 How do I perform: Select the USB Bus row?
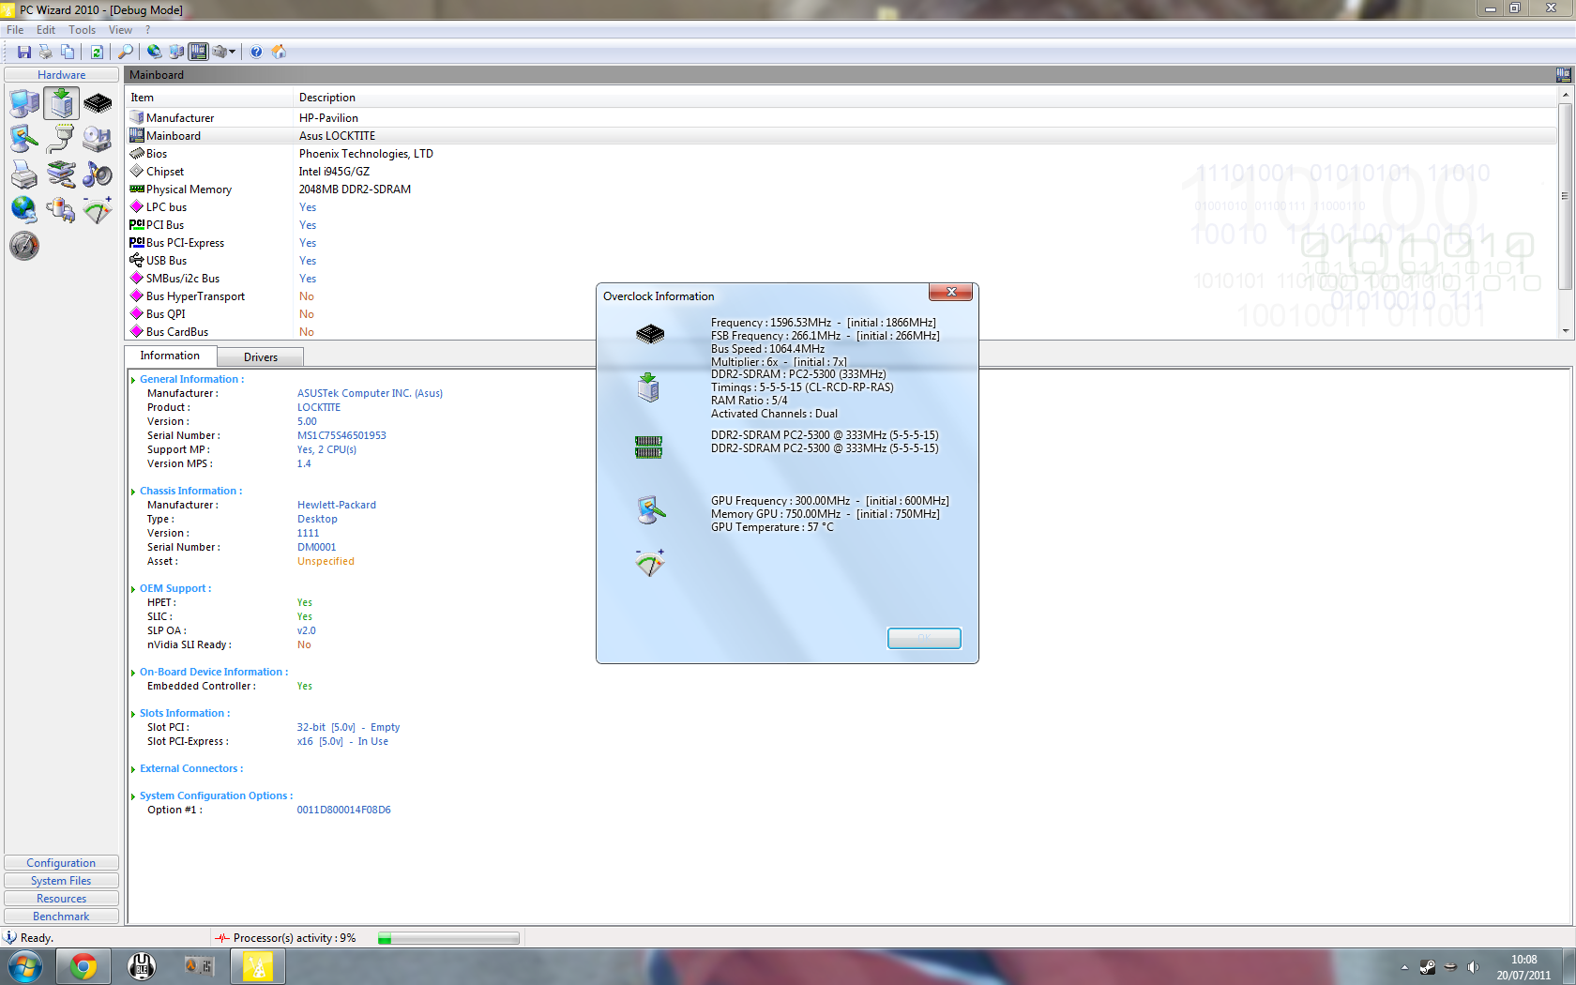pyautogui.click(x=841, y=261)
